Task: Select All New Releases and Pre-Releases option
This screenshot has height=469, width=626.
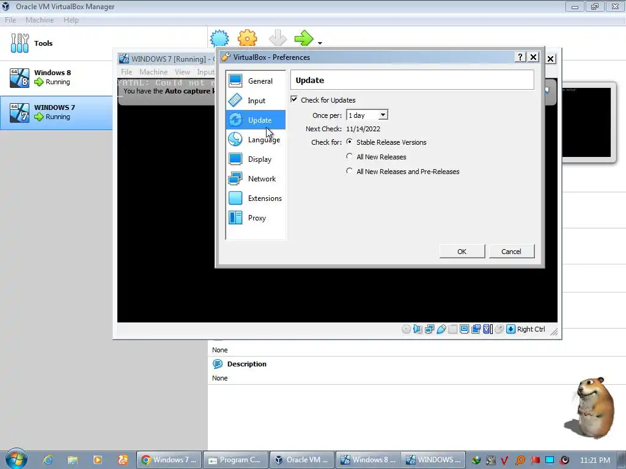Action: point(349,171)
